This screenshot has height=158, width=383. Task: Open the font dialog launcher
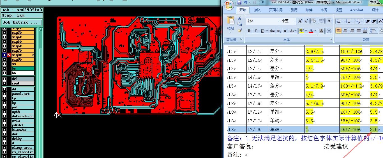pos(331,40)
